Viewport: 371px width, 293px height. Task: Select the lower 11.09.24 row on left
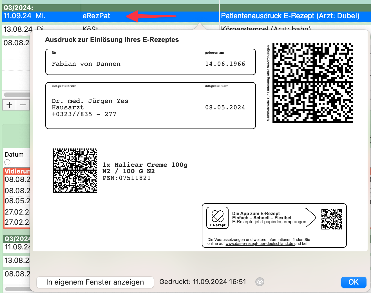tap(17, 247)
